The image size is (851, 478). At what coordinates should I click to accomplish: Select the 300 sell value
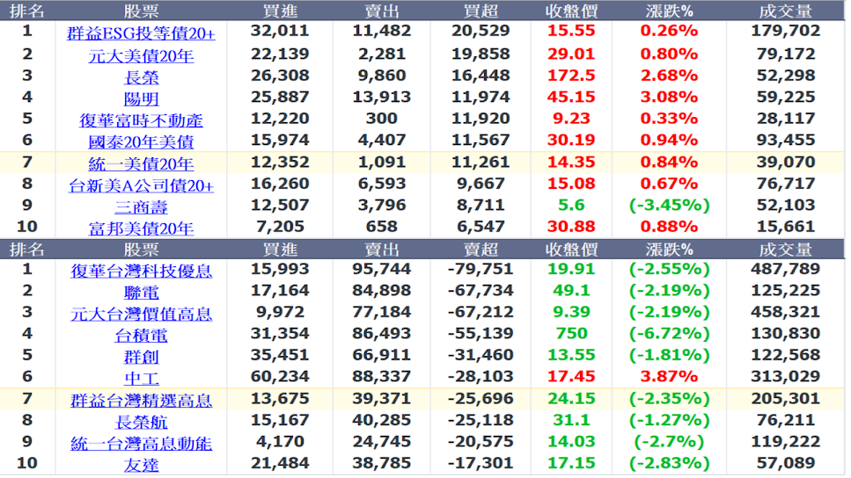click(382, 119)
